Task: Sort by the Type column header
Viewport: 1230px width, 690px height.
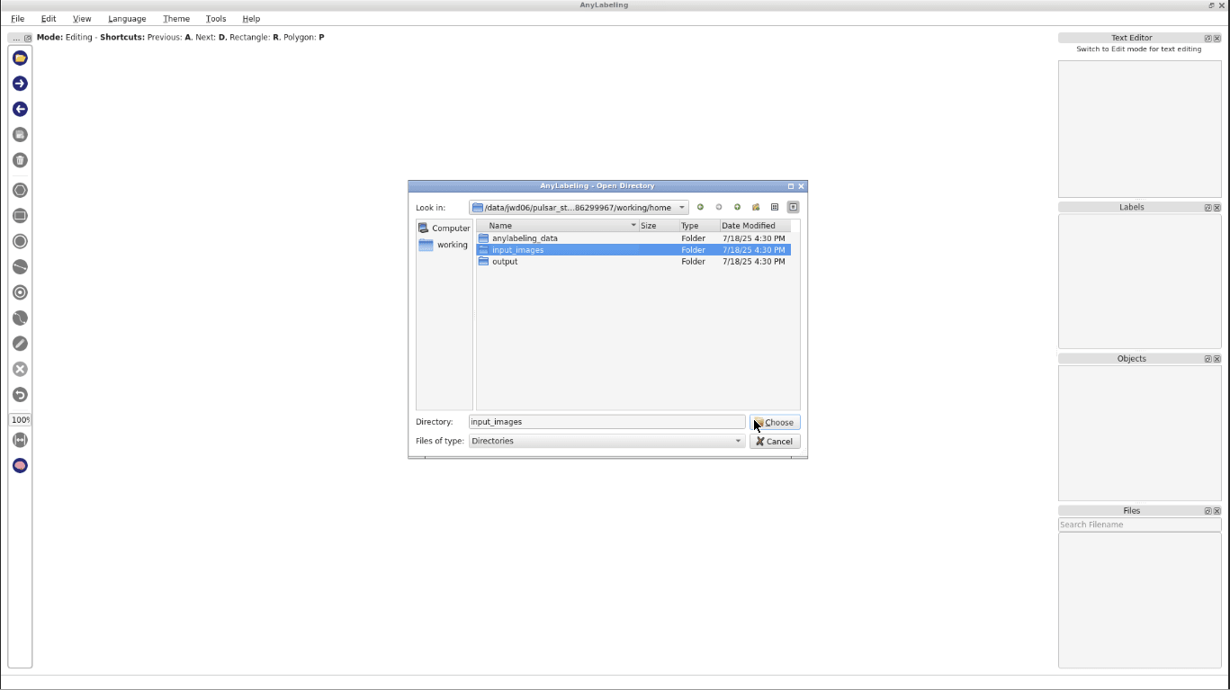Action: pos(699,226)
